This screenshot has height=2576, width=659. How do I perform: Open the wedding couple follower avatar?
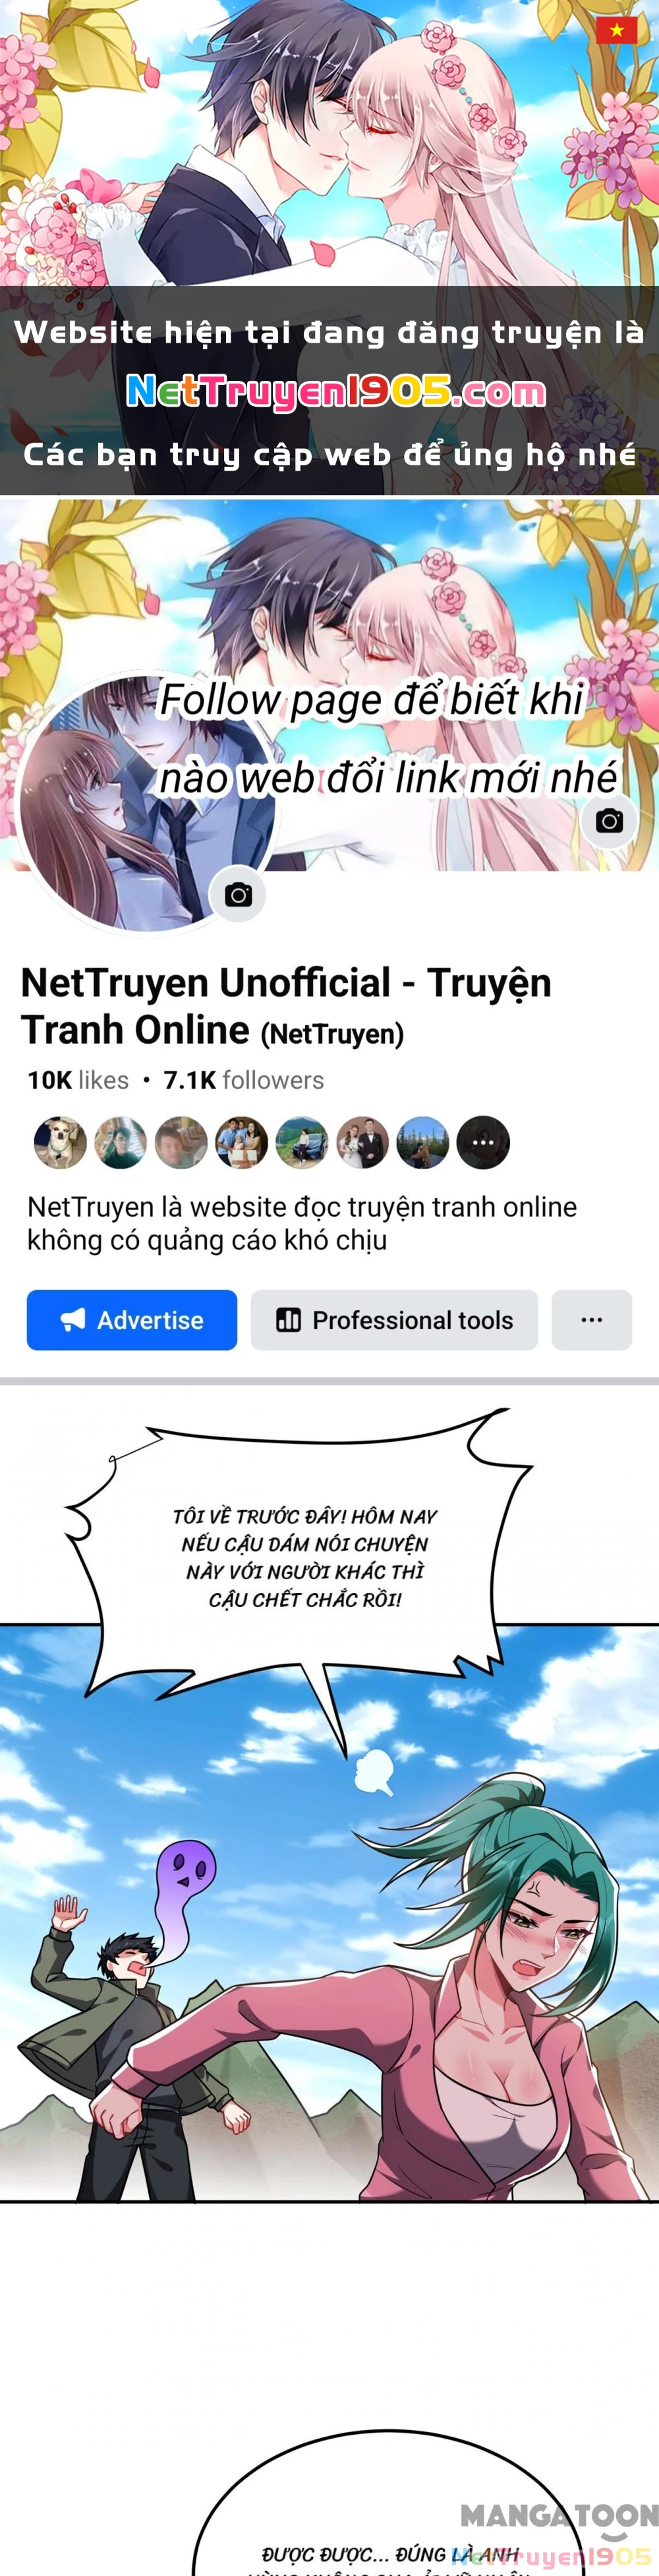pos(362,1142)
